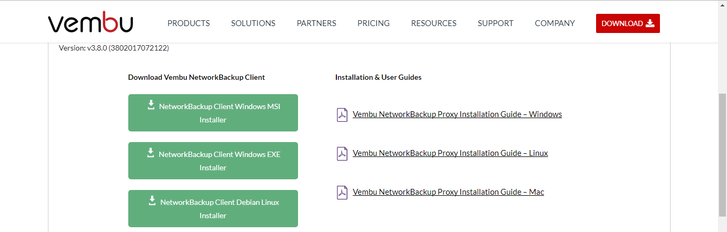Click download arrow icon on MSI Installer button

click(151, 105)
